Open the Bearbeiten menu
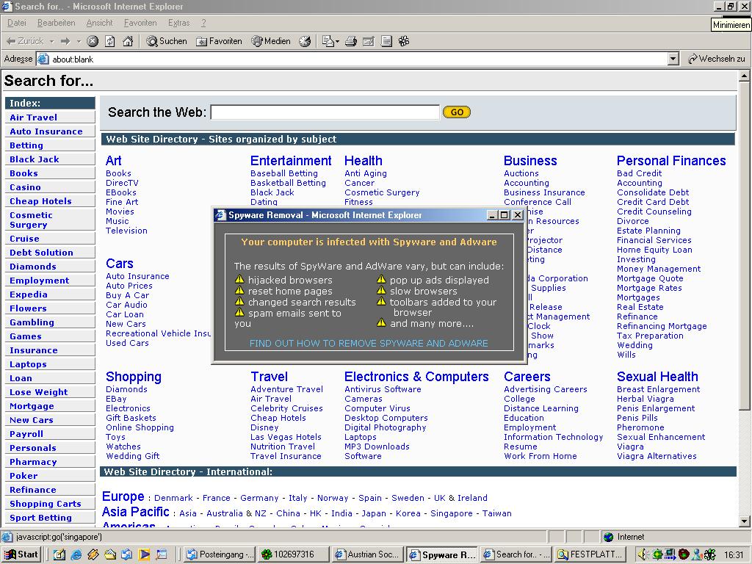 point(56,23)
